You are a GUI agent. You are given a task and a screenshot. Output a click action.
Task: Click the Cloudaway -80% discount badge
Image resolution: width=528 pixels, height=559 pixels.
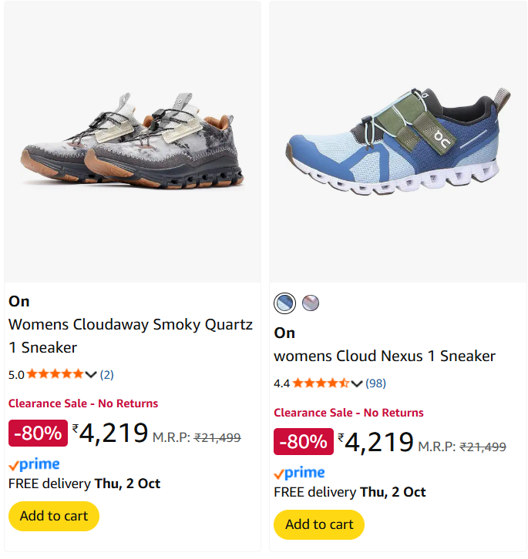(38, 433)
